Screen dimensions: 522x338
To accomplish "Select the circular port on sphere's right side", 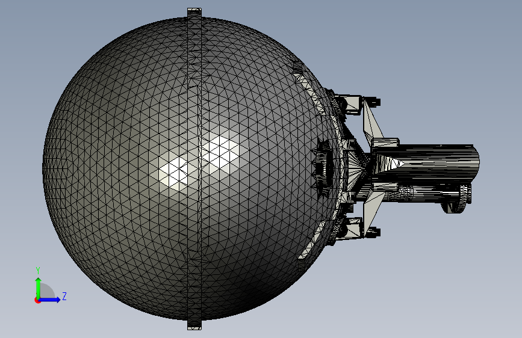I will [x=323, y=168].
